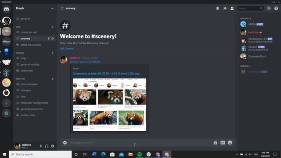The width and height of the screenshot is (281, 158).
Task: Create channel in CODING category plus
Action: pyautogui.click(x=52, y=53)
